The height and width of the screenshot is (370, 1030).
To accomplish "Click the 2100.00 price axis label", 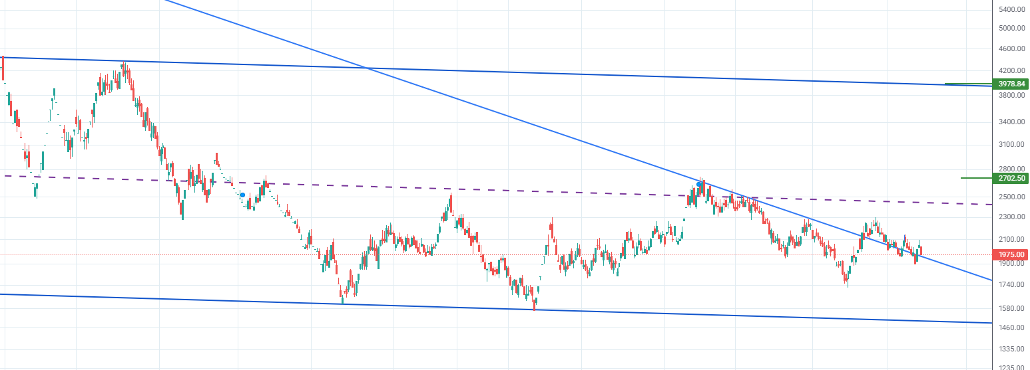I will point(1011,240).
